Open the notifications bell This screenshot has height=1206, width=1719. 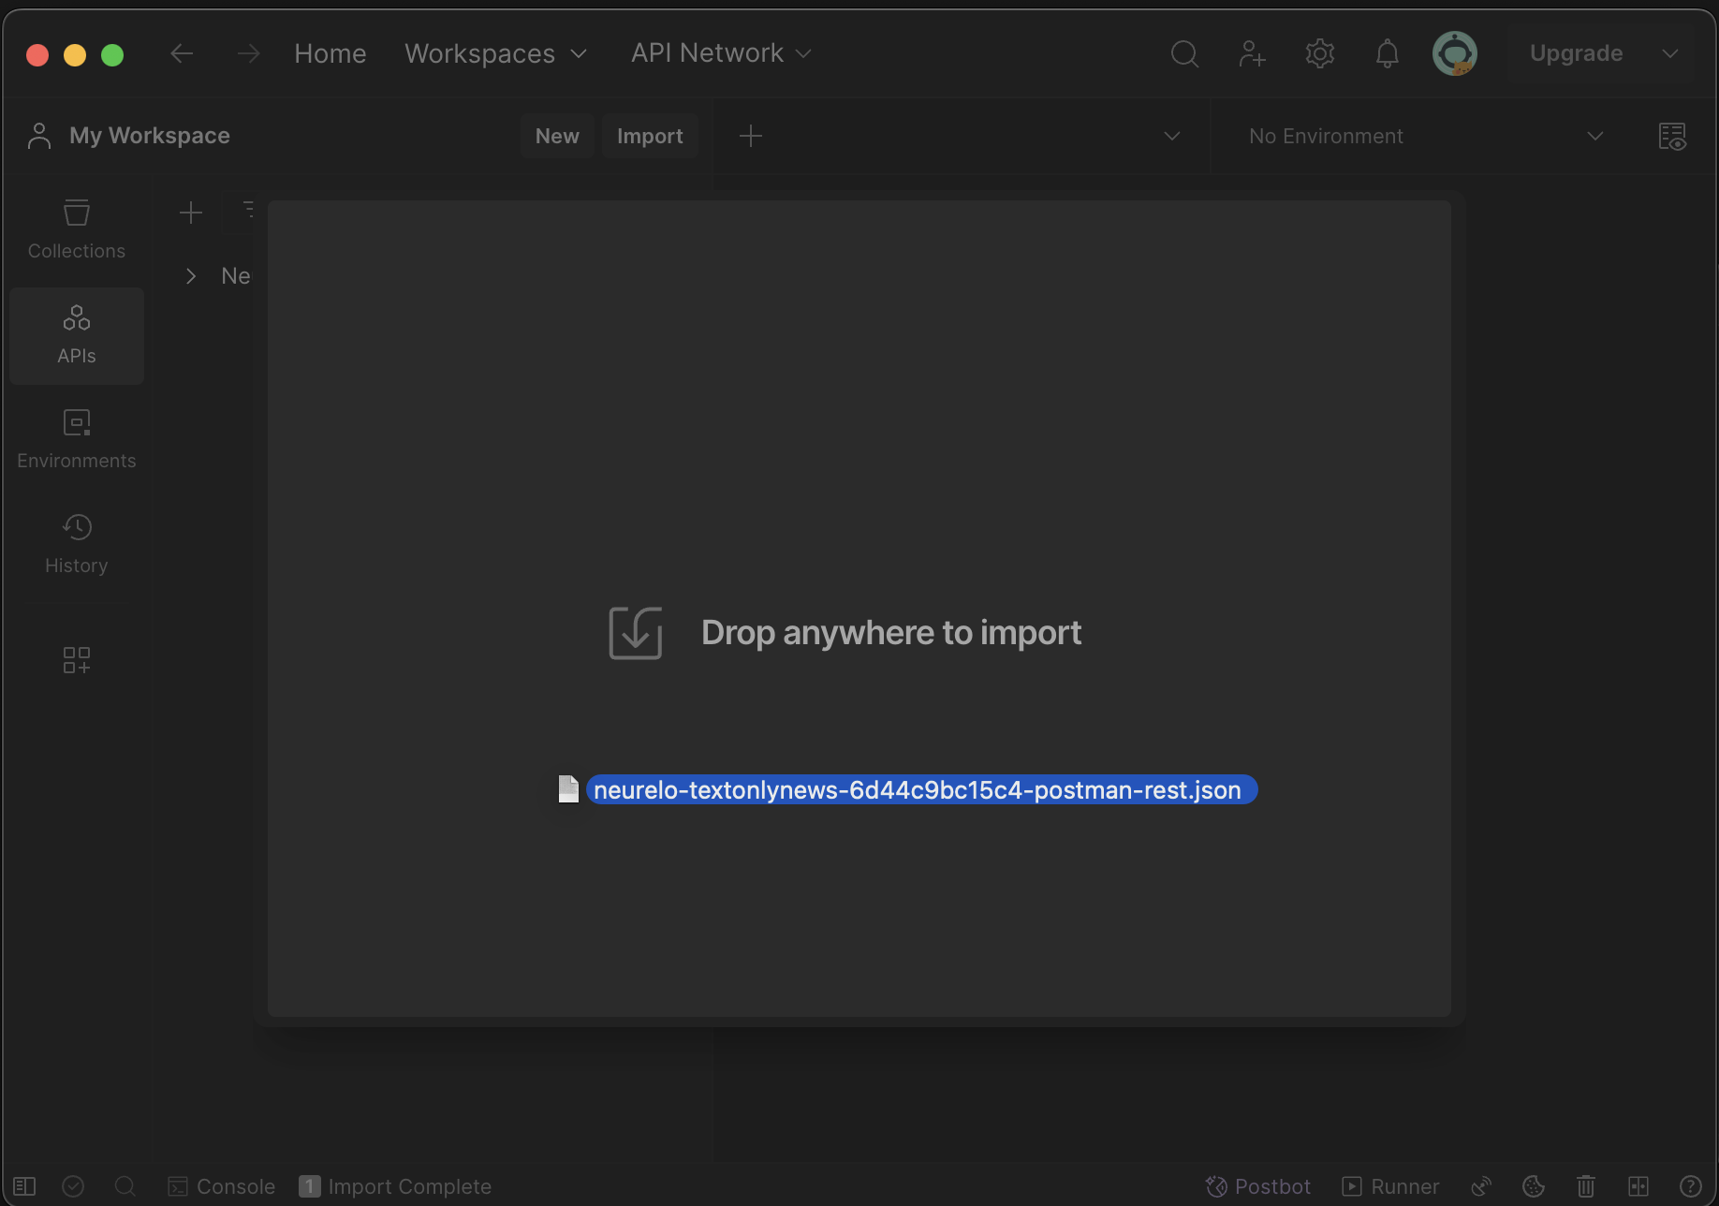tap(1387, 54)
